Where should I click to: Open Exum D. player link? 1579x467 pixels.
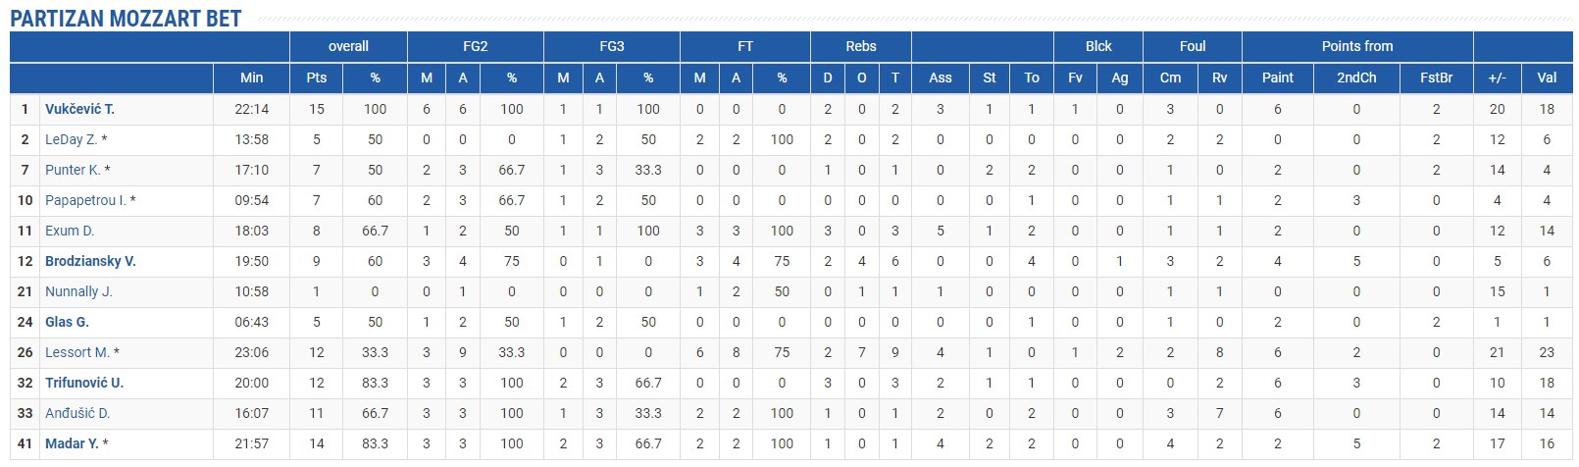pyautogui.click(x=70, y=231)
